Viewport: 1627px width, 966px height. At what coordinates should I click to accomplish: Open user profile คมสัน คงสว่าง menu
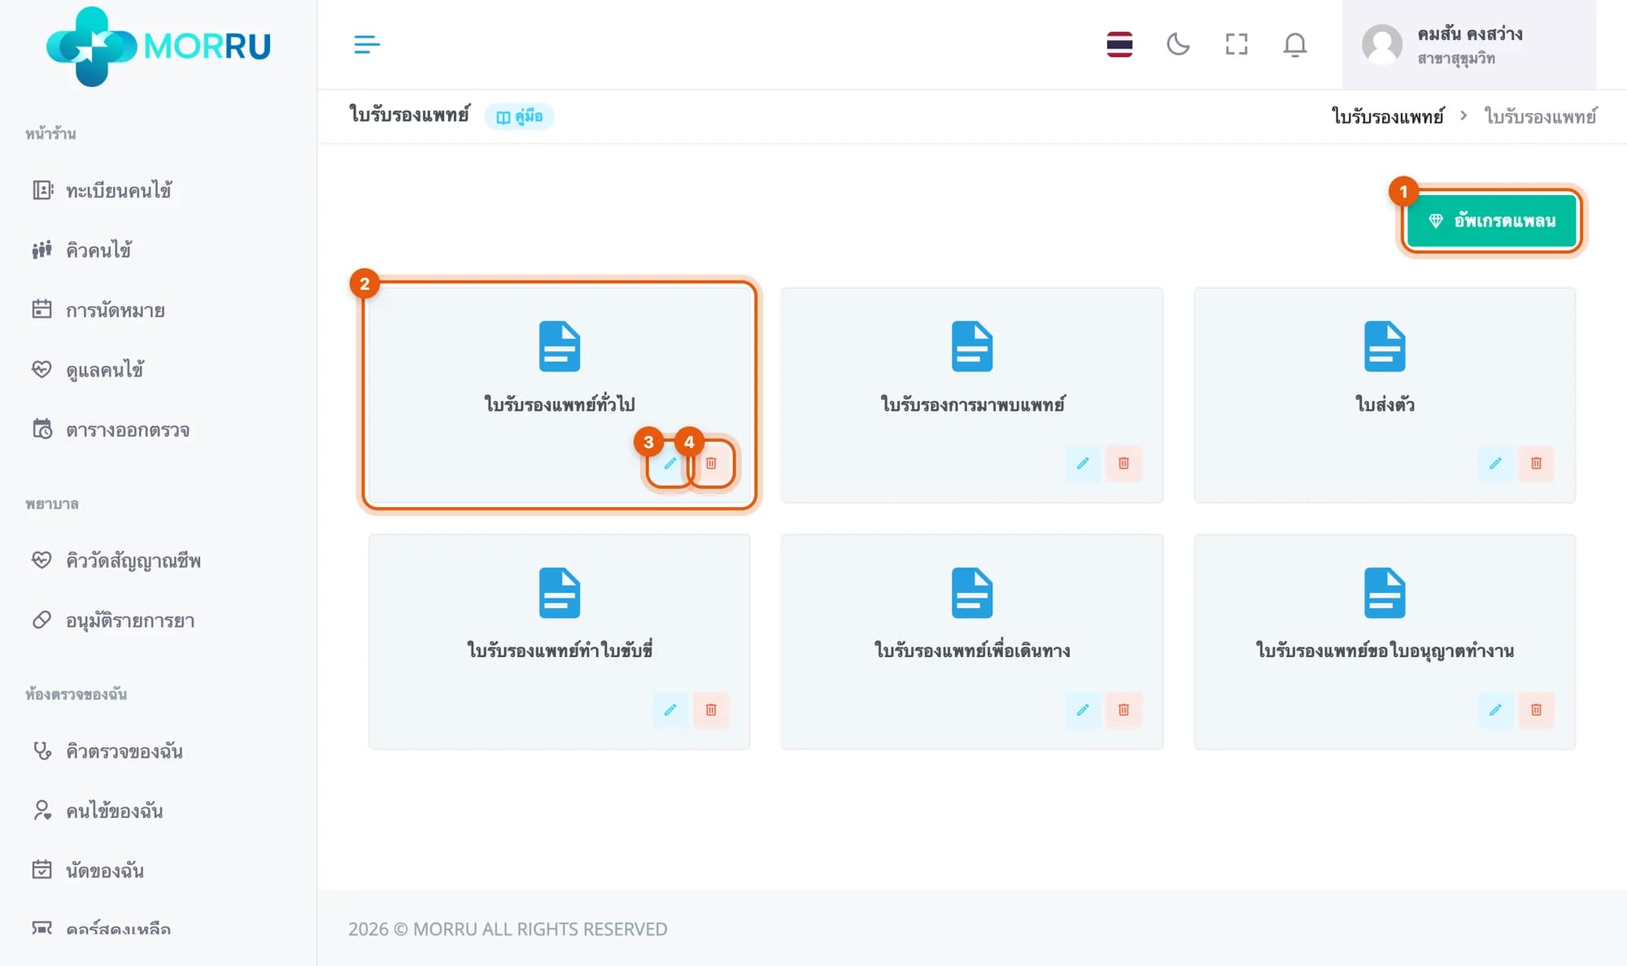[1468, 45]
